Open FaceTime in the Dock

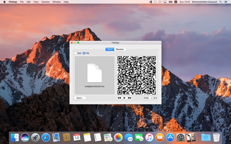click(139, 137)
